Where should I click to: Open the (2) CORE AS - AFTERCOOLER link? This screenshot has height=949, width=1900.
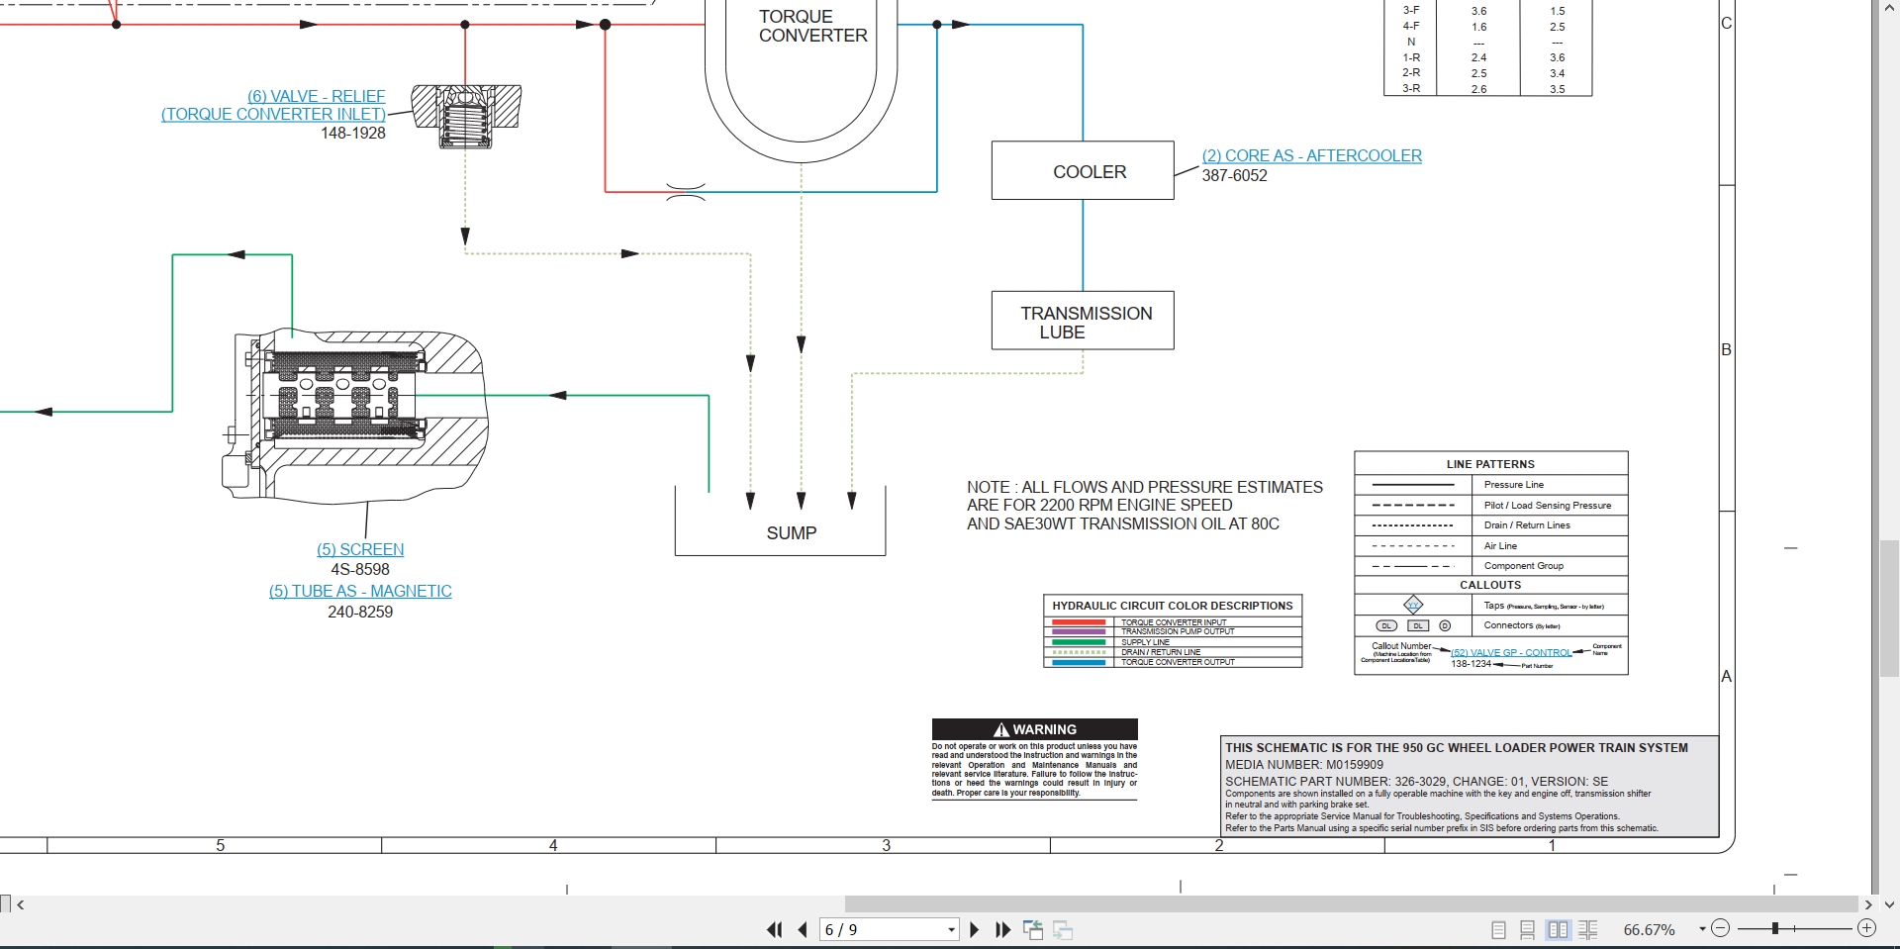pyautogui.click(x=1311, y=155)
